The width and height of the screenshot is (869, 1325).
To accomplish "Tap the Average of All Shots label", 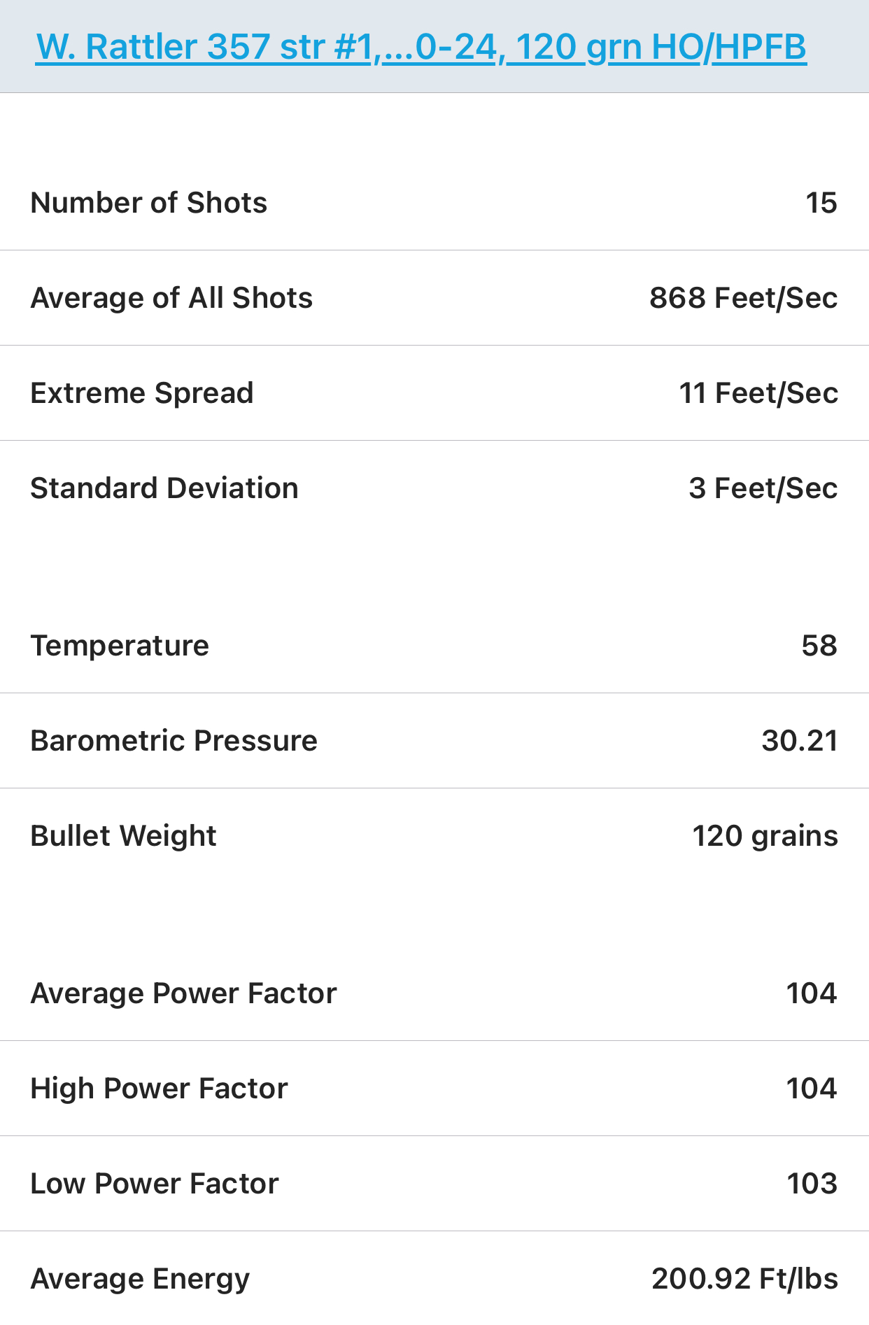I will [171, 298].
